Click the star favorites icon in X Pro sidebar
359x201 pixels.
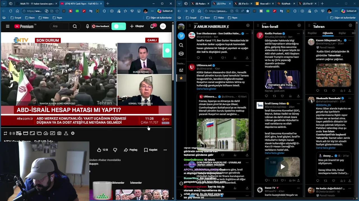(181, 78)
